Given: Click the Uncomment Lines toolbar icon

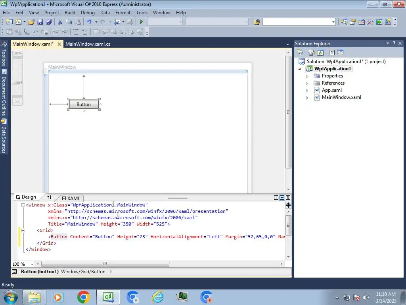Looking at the screenshot, I should click(85, 32).
